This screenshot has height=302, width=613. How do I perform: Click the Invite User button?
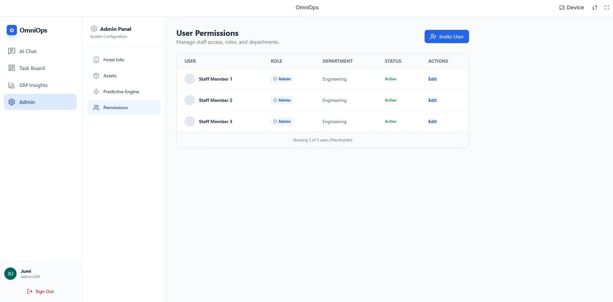446,37
